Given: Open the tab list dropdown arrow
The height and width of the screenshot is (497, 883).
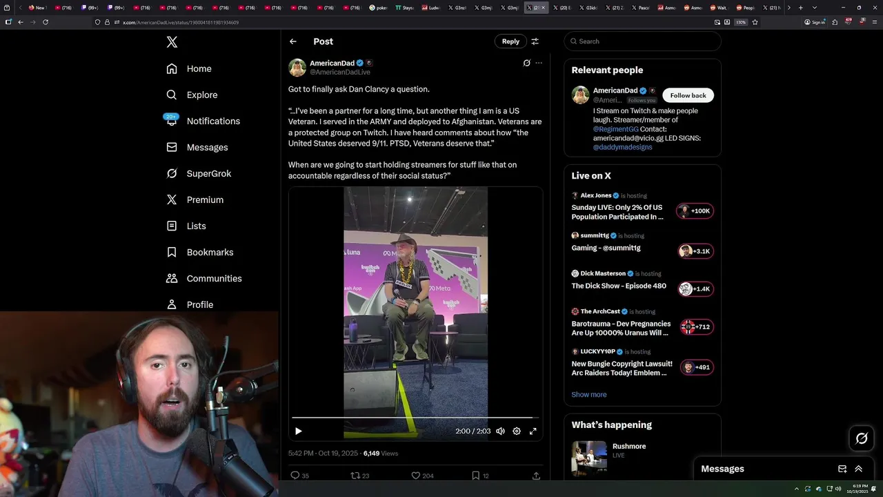Looking at the screenshot, I should coord(815,8).
